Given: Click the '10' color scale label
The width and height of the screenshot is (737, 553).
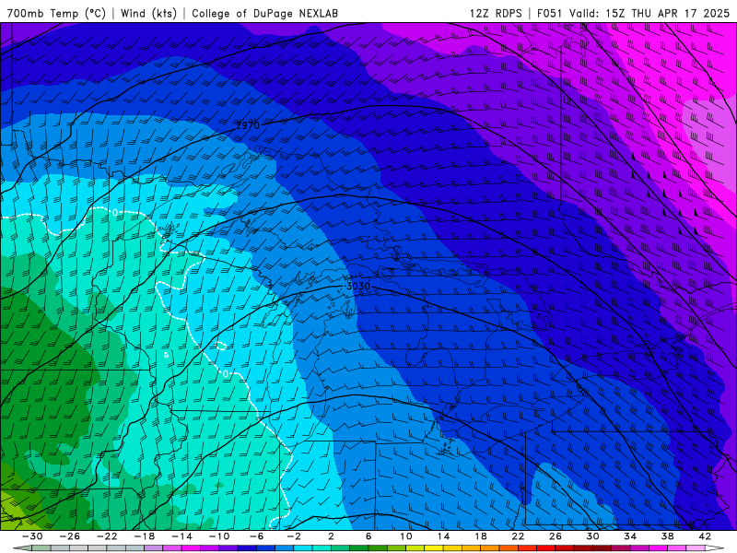Looking at the screenshot, I should click(x=406, y=536).
